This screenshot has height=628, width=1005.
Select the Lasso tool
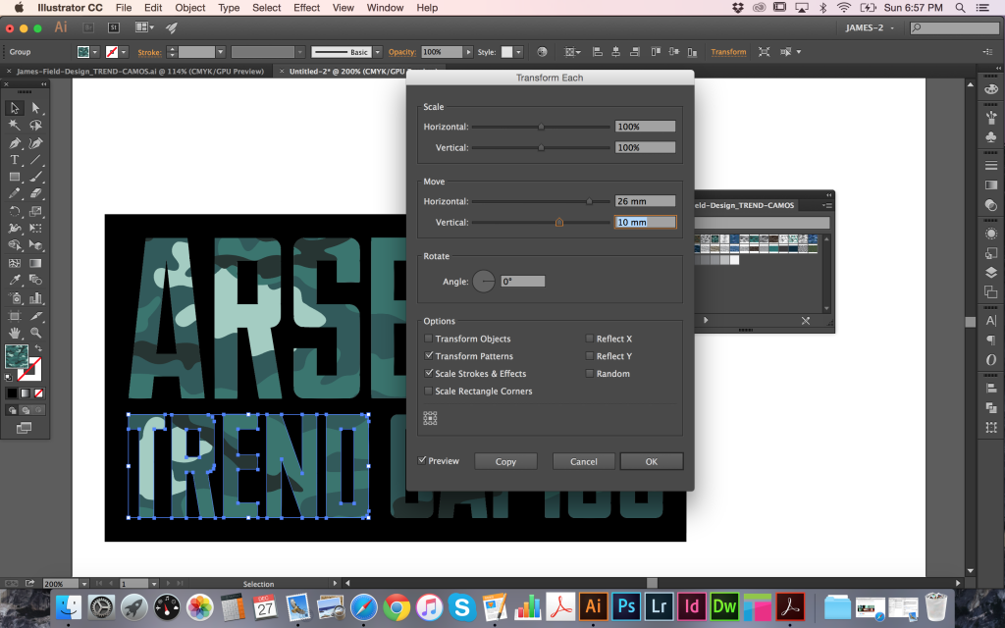[x=35, y=125]
